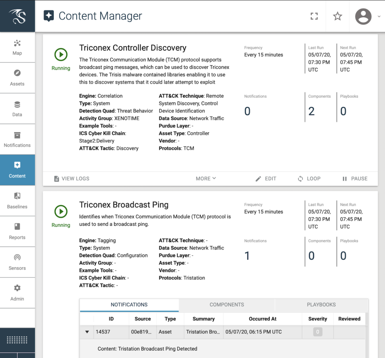Screen dimensions: 385x358
Task: Click the Triconex Broadcast Ping title
Action: coord(124,204)
